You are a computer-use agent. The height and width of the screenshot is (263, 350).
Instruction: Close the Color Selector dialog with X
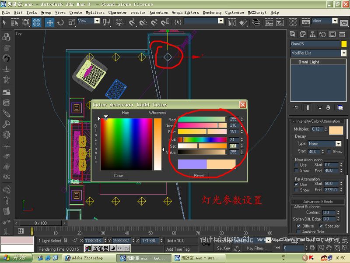coord(243,104)
